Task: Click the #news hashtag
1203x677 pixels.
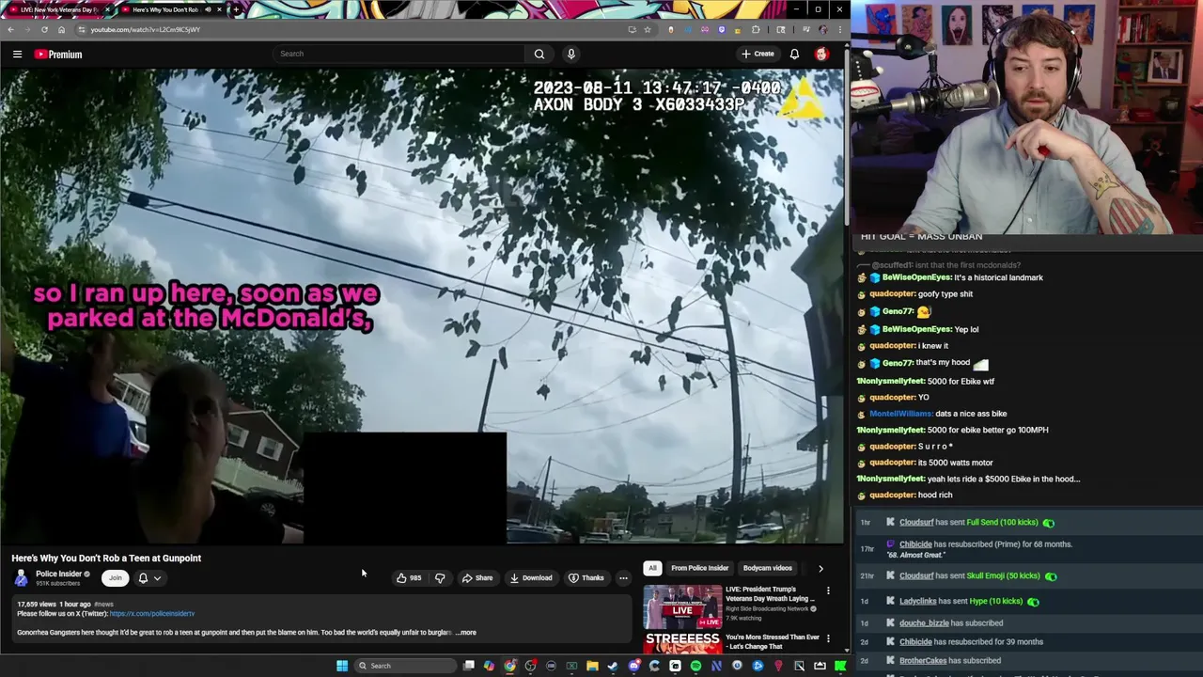Action: (103, 604)
